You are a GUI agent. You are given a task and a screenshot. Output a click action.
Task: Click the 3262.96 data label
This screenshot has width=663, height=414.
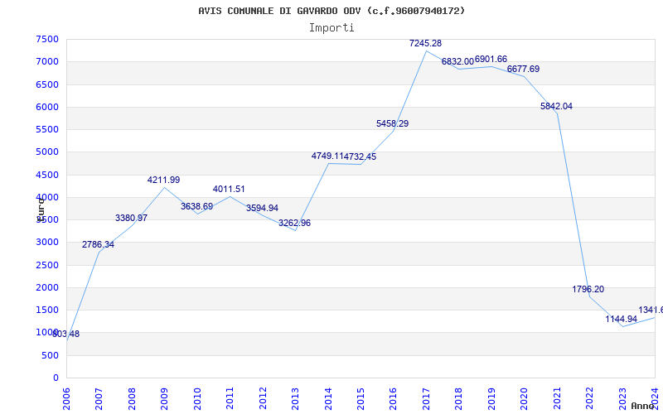[x=295, y=223]
